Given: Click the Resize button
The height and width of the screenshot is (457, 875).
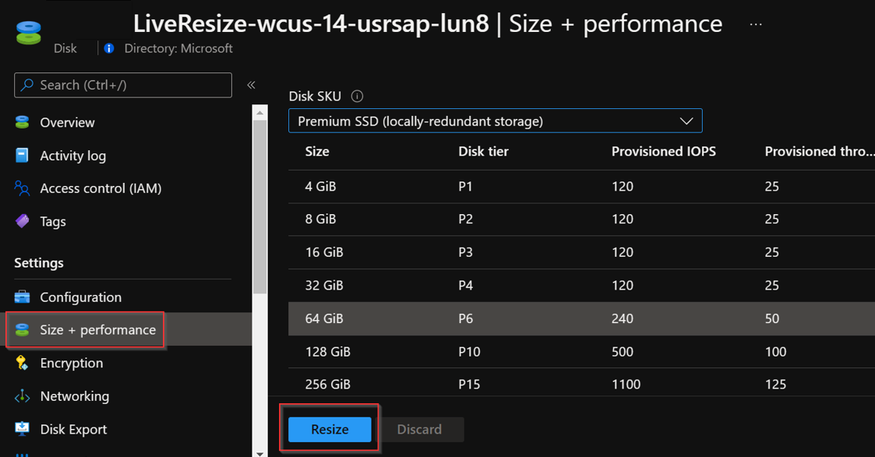Looking at the screenshot, I should 329,429.
